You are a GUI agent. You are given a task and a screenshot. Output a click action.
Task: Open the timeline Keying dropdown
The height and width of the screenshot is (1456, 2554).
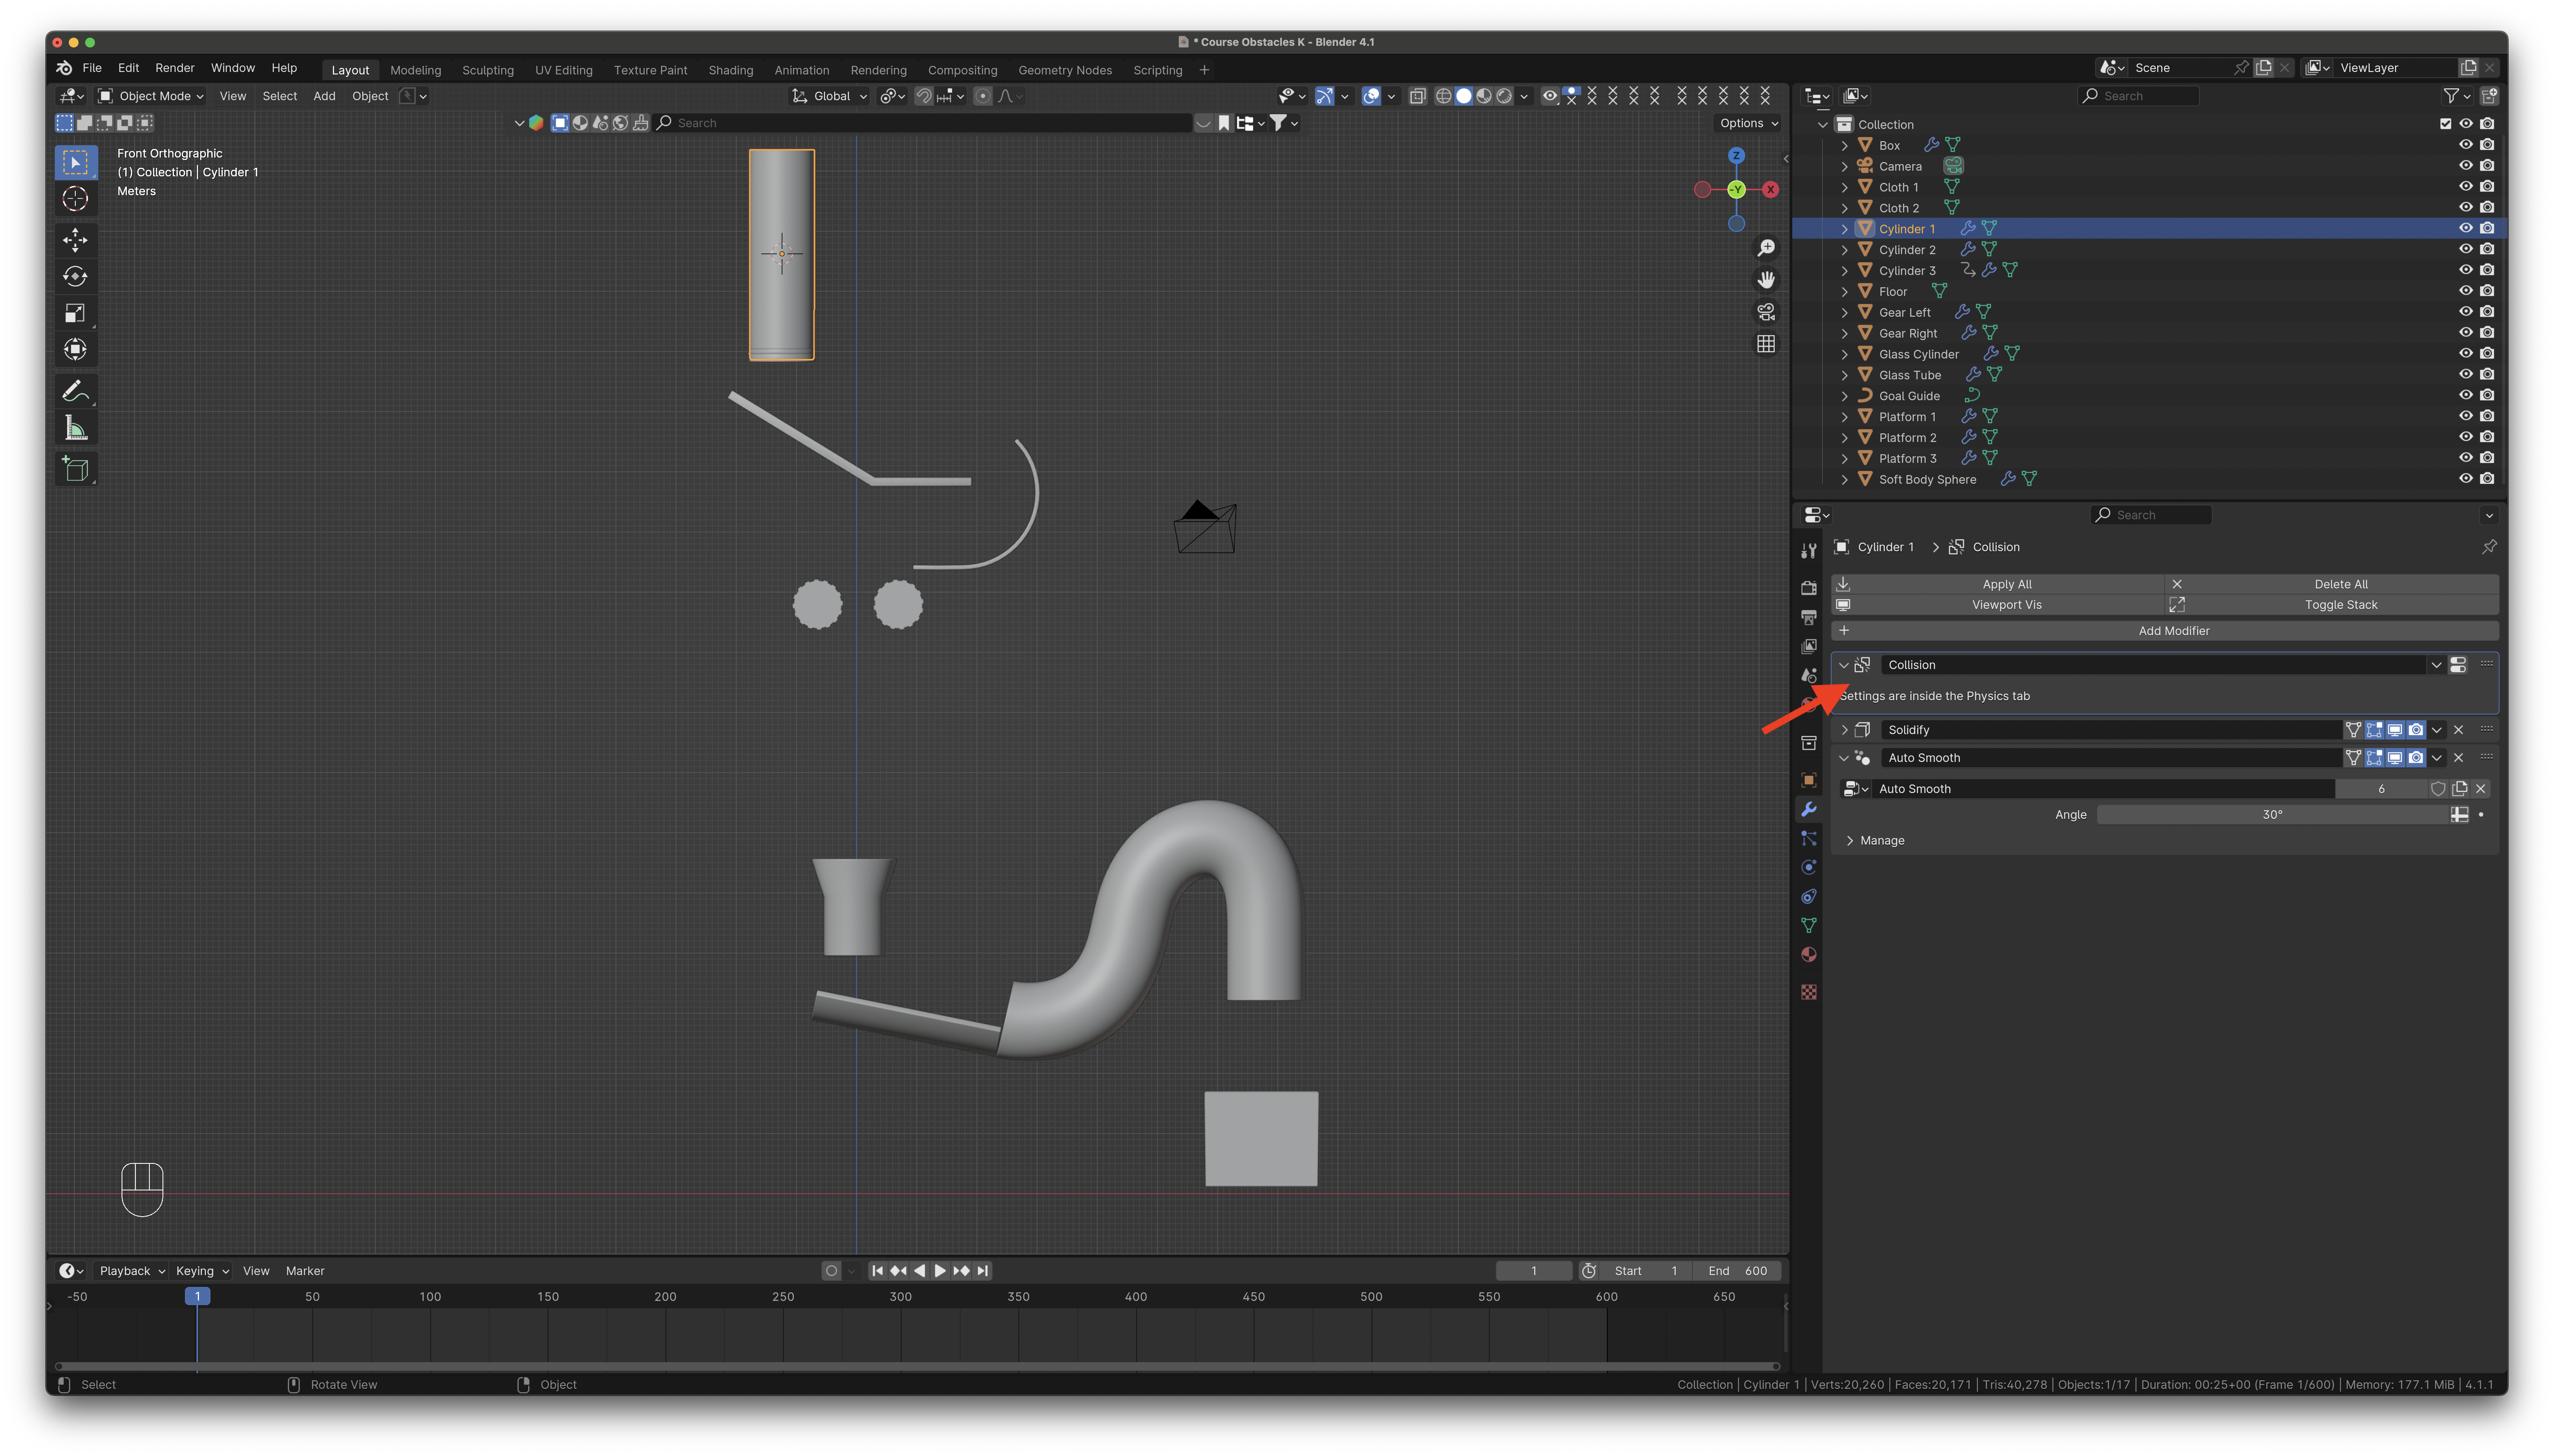[202, 1271]
